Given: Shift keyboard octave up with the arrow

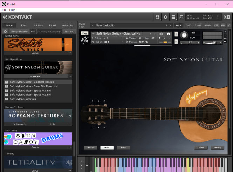Looking at the screenshot, I should pyautogui.click(x=81, y=161).
